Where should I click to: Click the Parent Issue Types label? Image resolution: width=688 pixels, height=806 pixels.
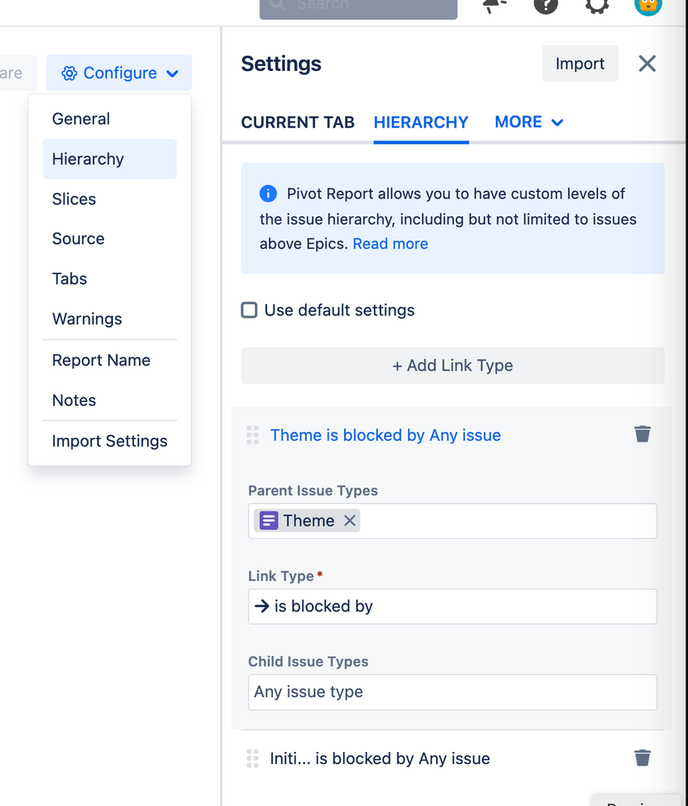[313, 491]
